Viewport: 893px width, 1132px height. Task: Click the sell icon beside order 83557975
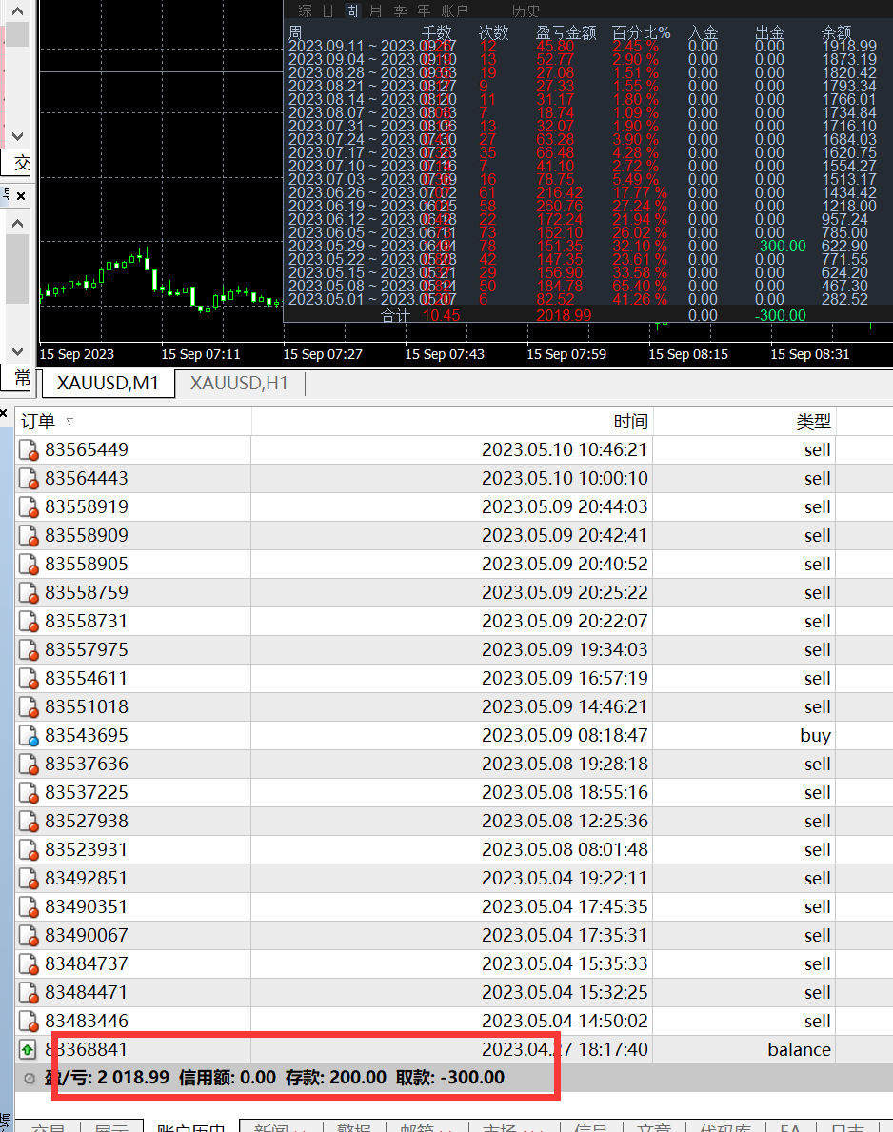tap(29, 649)
